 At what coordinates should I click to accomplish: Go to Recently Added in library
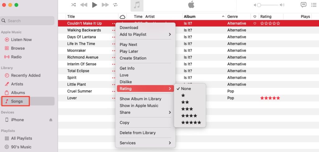(x=26, y=75)
